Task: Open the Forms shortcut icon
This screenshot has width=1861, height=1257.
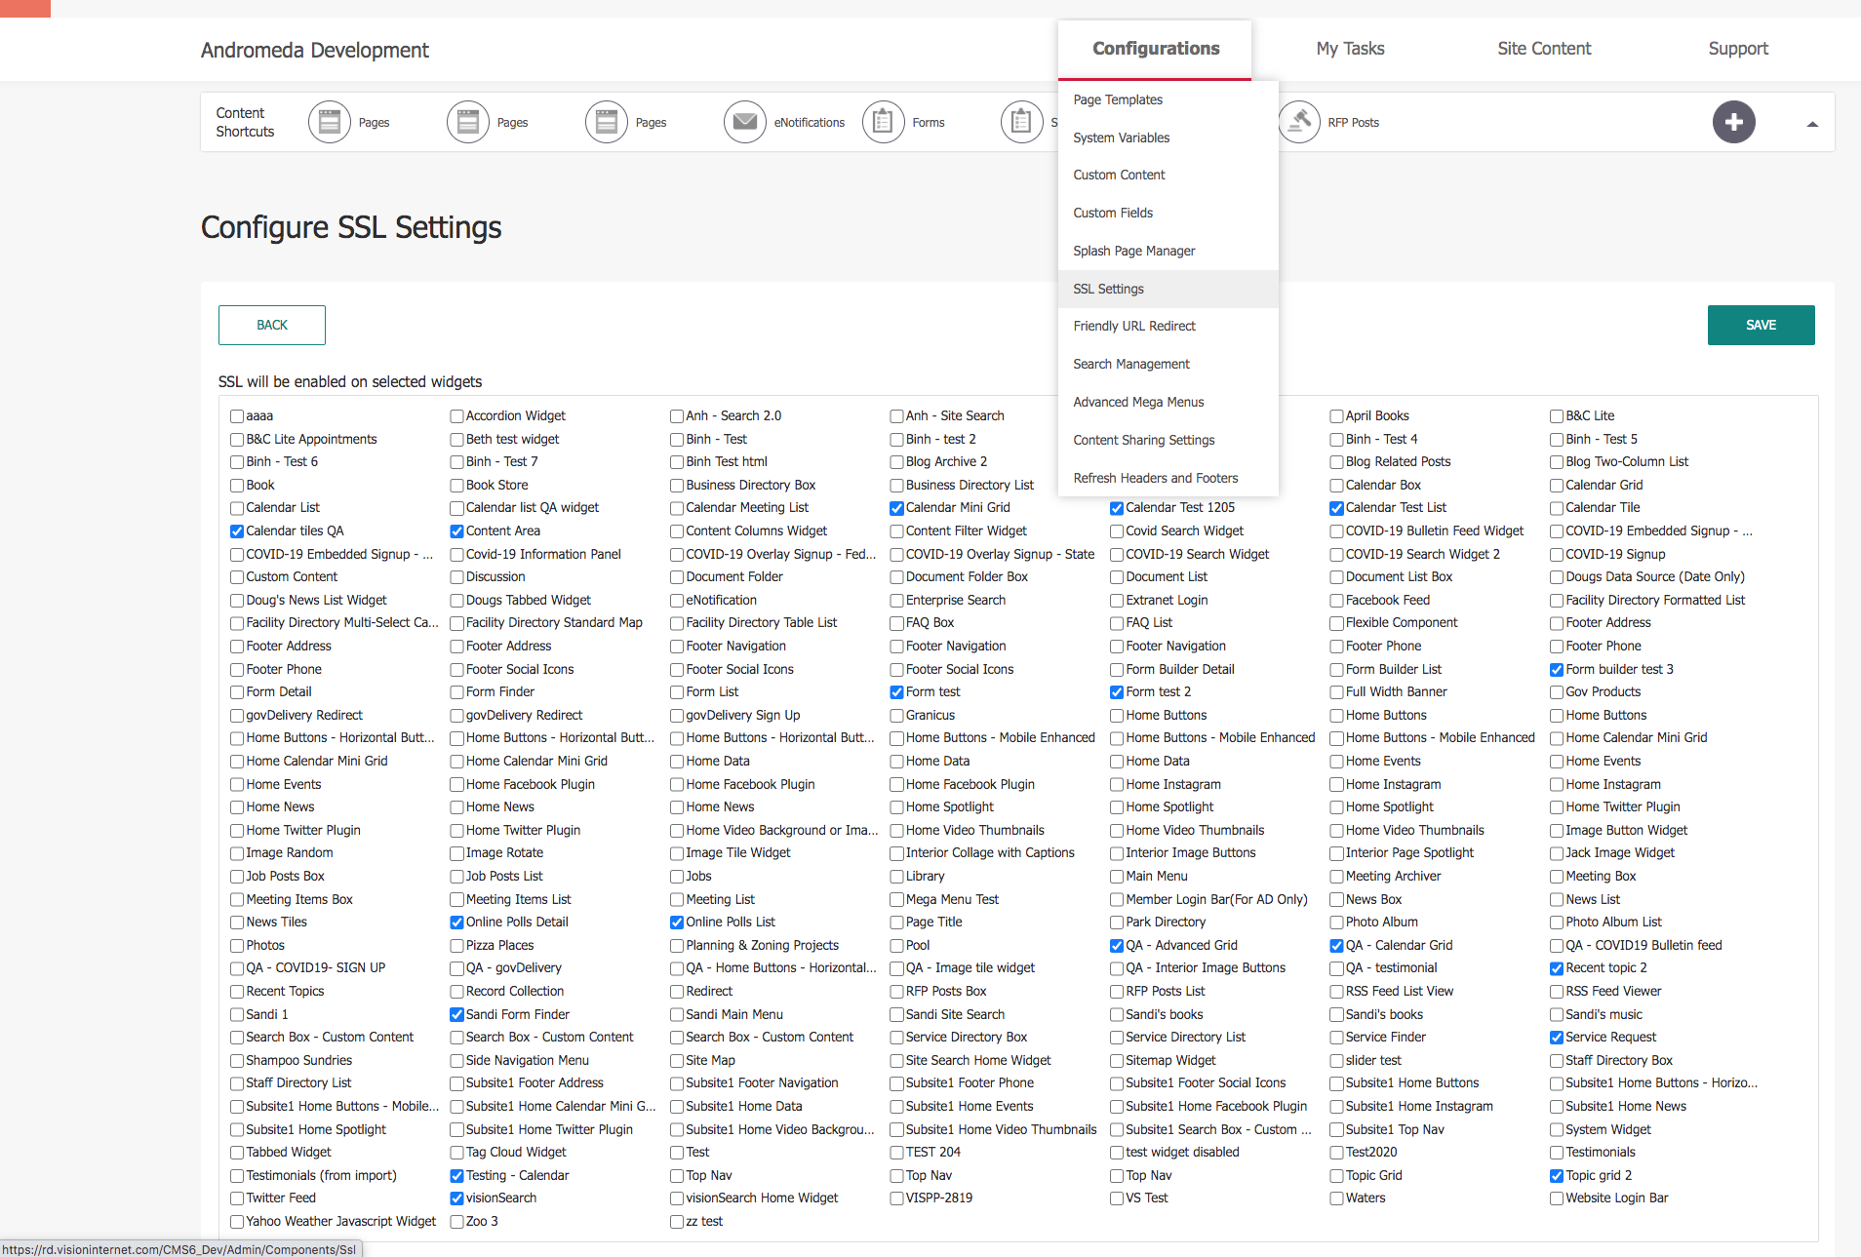Action: pos(884,122)
